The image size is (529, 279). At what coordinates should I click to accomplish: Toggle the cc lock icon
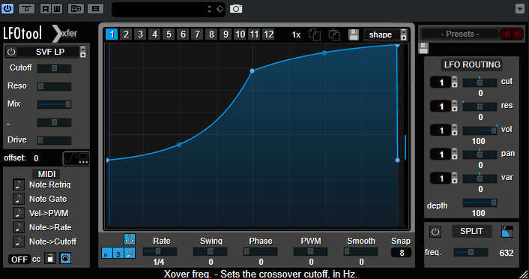click(x=50, y=259)
